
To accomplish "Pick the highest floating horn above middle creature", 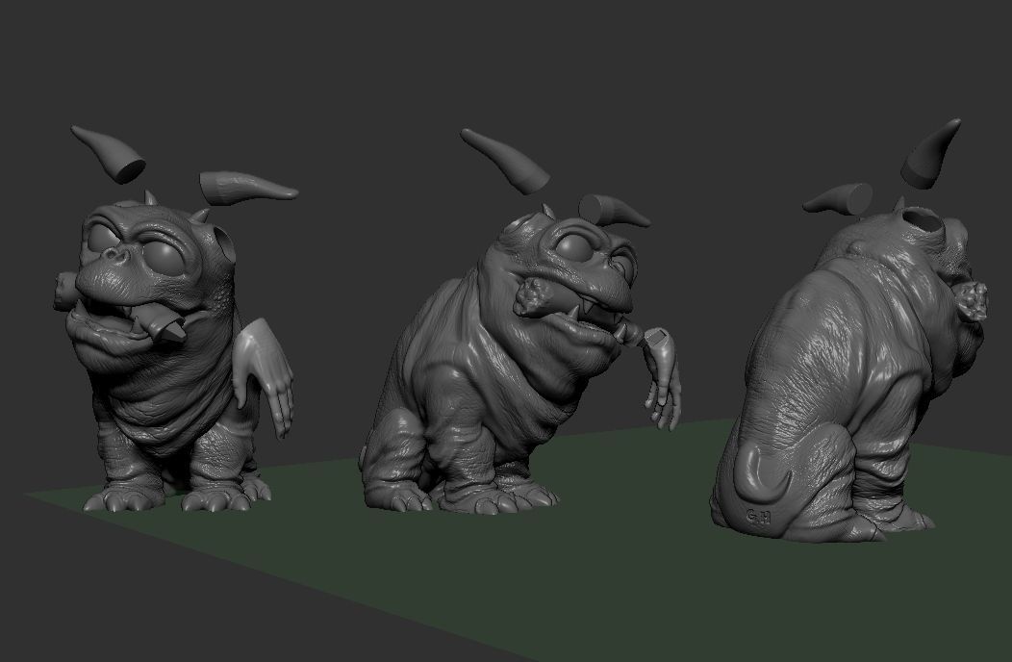I will 505,161.
